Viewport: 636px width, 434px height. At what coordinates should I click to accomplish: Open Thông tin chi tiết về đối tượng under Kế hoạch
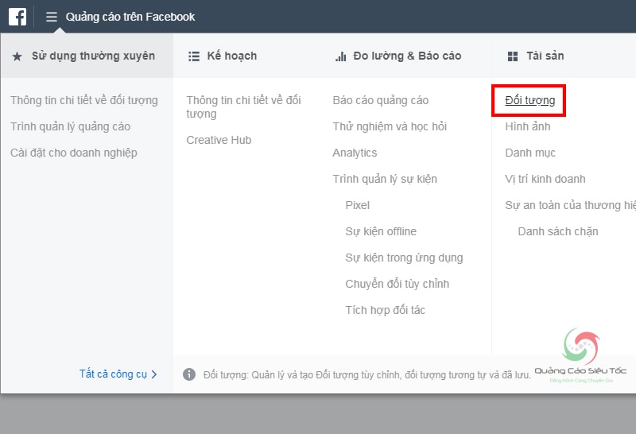pyautogui.click(x=243, y=107)
